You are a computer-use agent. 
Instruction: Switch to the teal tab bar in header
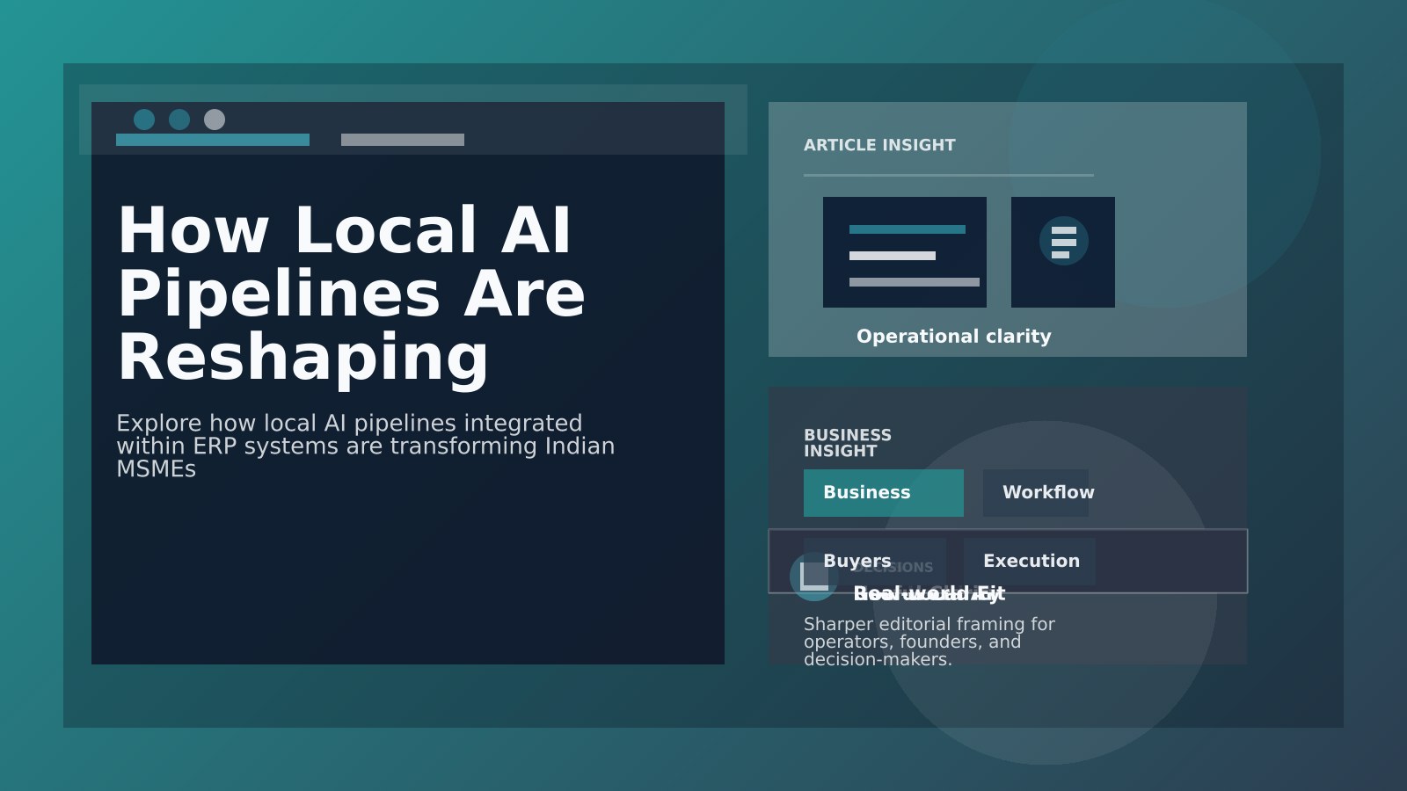tap(213, 140)
